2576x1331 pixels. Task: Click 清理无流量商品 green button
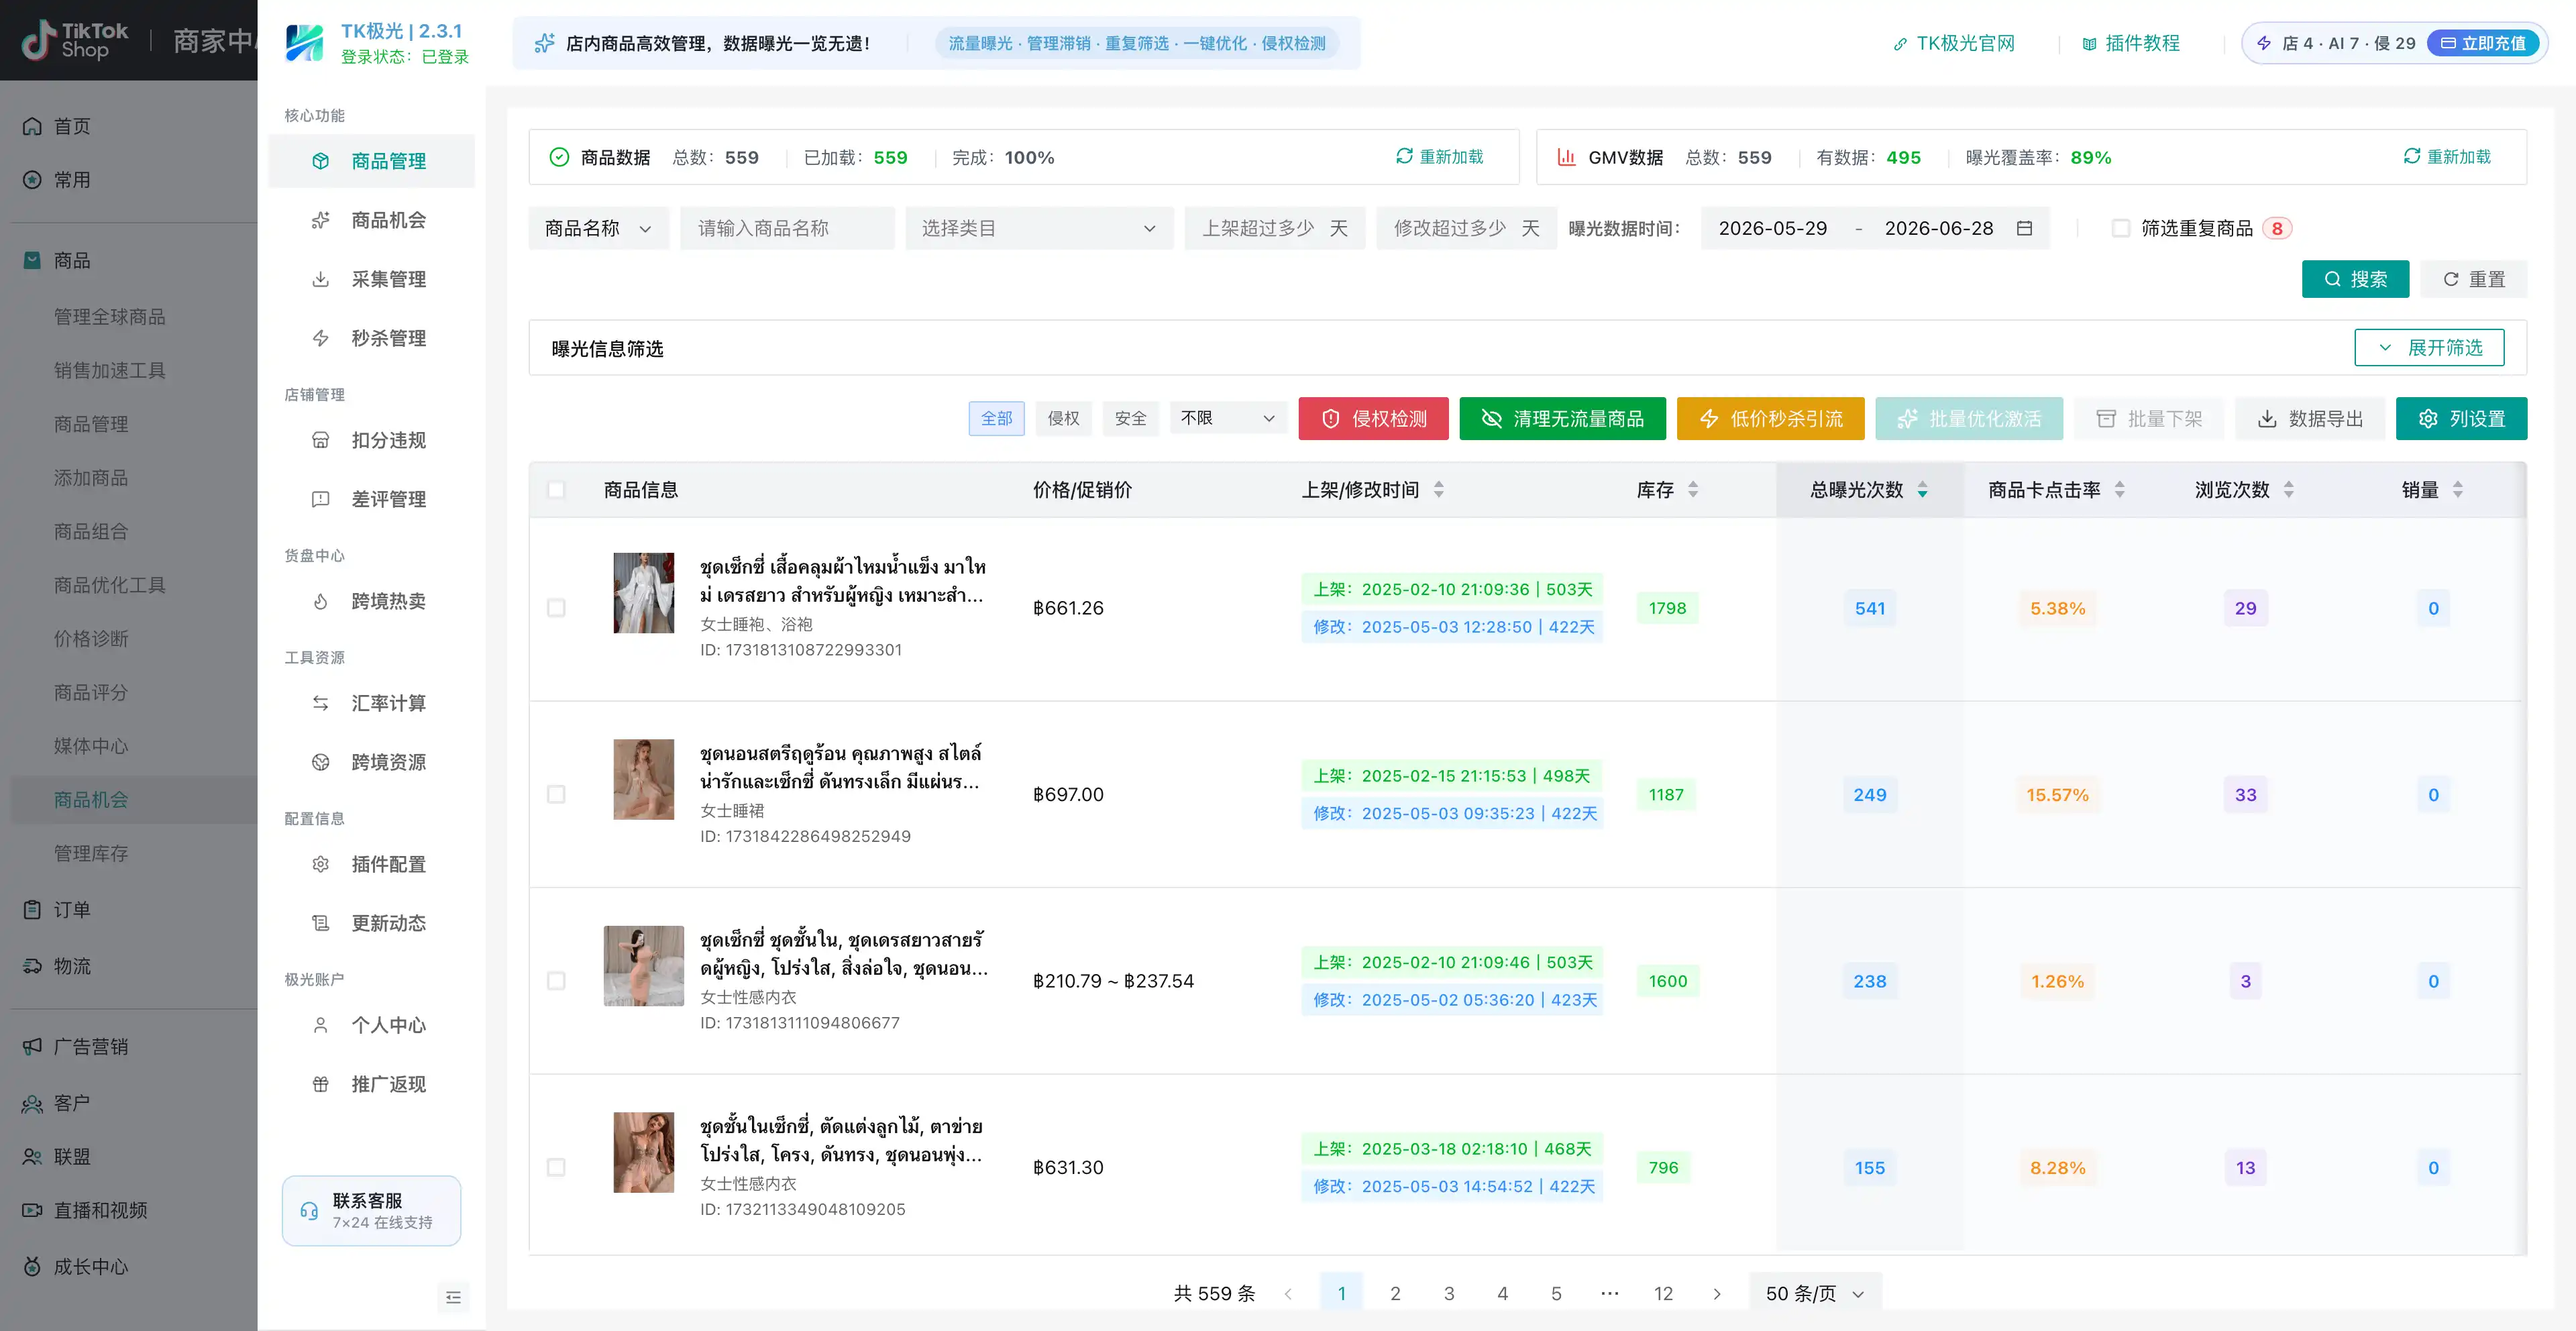tap(1562, 418)
